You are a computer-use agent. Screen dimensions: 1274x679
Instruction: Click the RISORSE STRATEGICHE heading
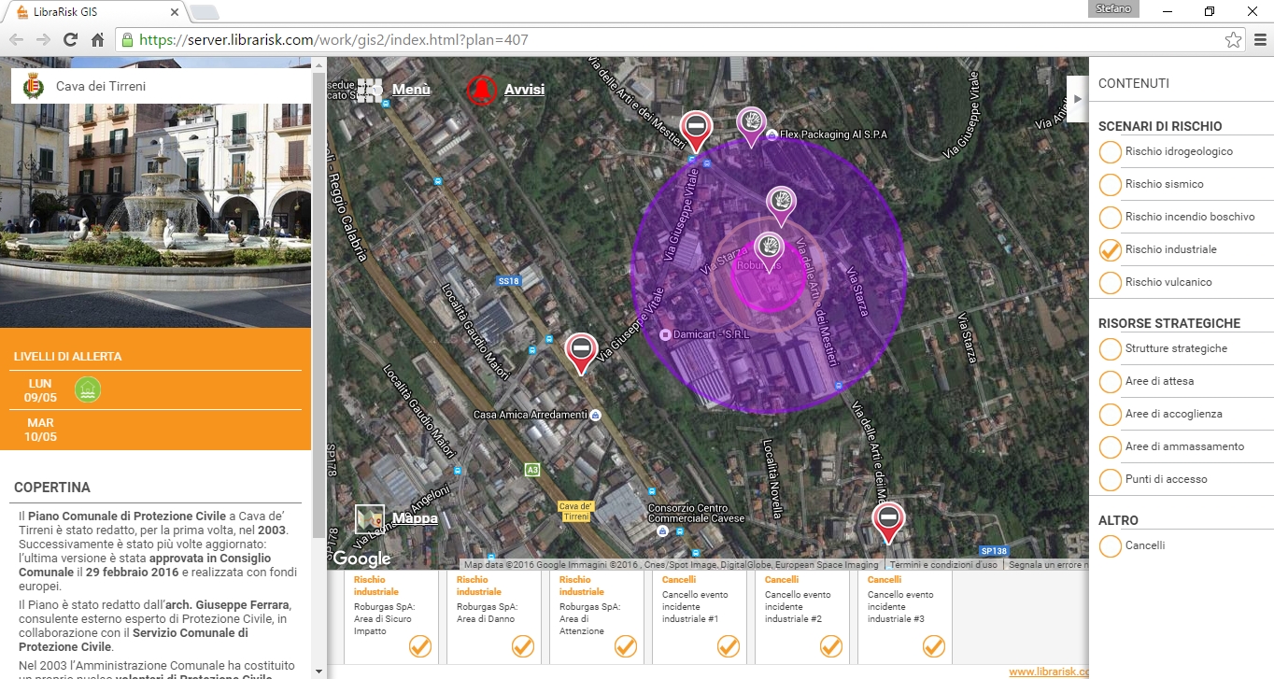1169,323
